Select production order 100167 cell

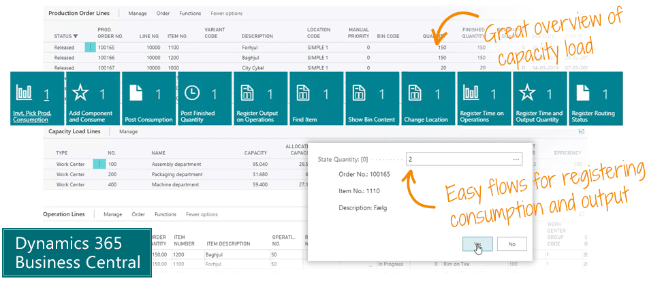(x=106, y=67)
